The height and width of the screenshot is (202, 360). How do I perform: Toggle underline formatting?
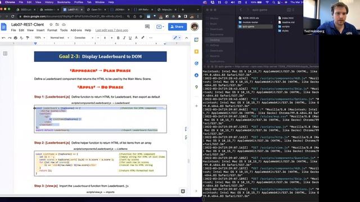click(130, 38)
